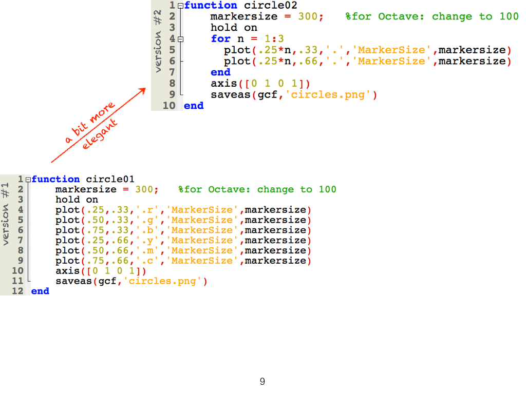The width and height of the screenshot is (526, 394).
Task: Click the page number 9
Action: (262, 381)
